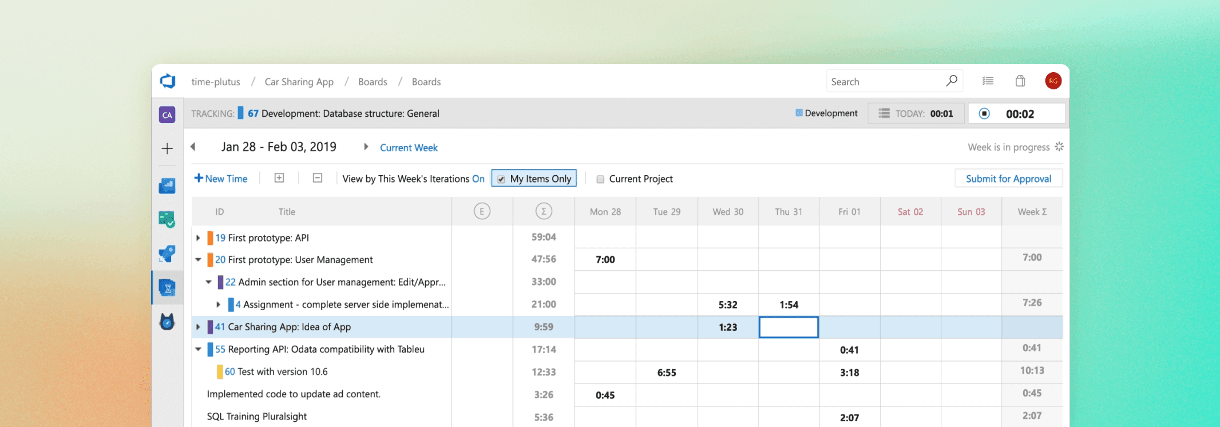
Task: Click the orange color bar of item 19
Action: pos(210,238)
